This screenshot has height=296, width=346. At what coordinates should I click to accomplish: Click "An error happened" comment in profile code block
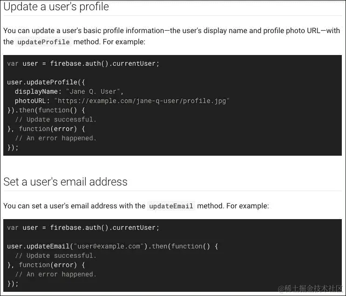pos(55,138)
